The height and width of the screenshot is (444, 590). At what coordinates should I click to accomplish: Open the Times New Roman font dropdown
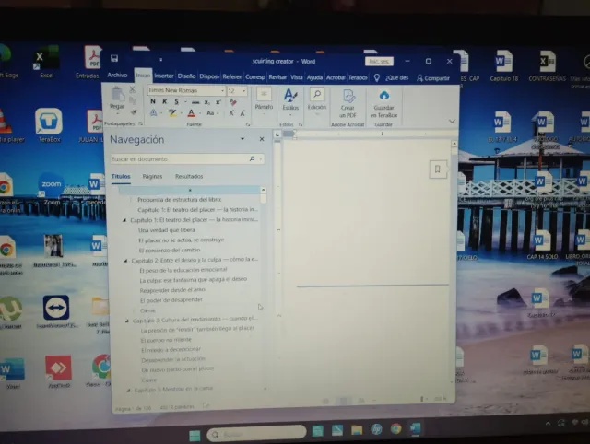(x=222, y=90)
